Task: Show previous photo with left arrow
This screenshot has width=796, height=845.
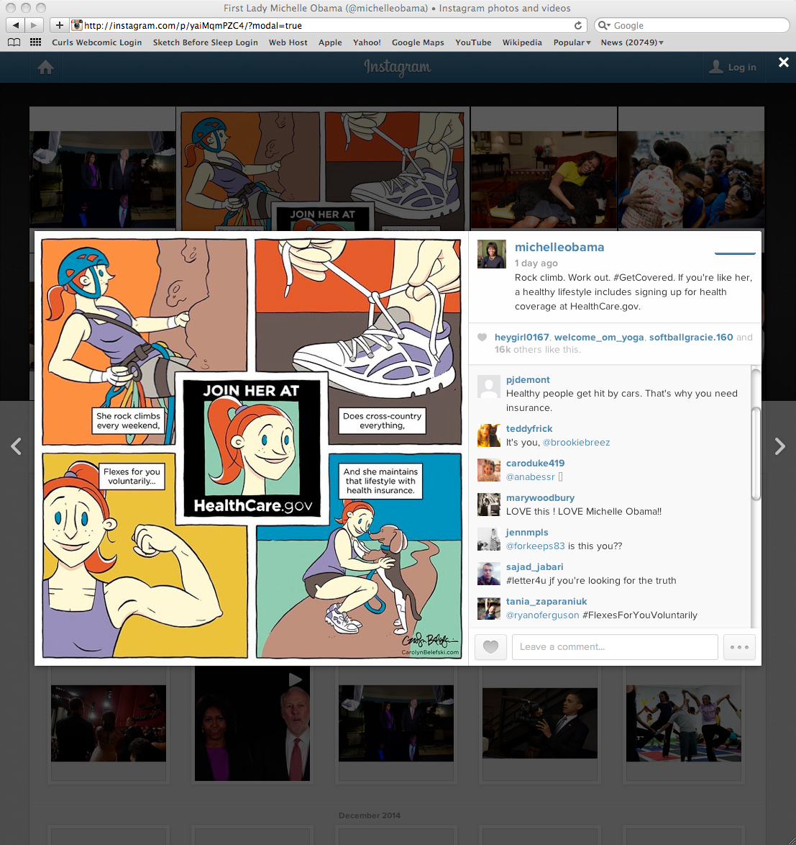Action: [x=16, y=446]
